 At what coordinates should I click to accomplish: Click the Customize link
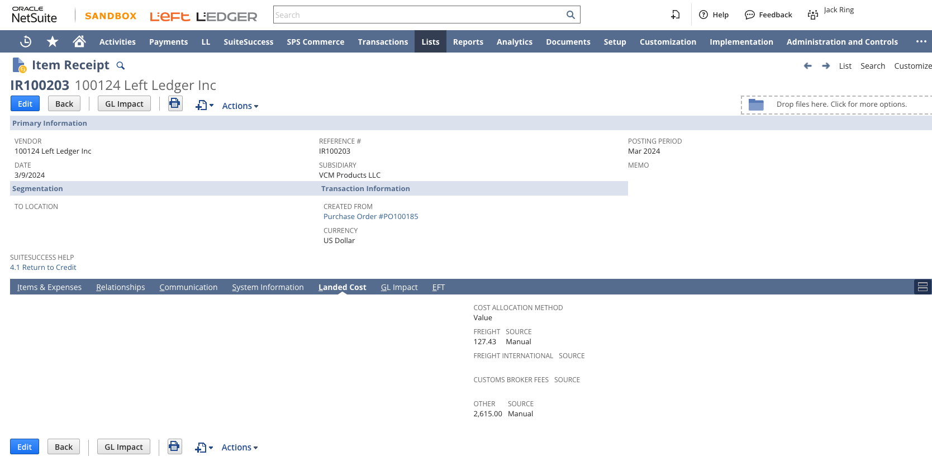[913, 66]
